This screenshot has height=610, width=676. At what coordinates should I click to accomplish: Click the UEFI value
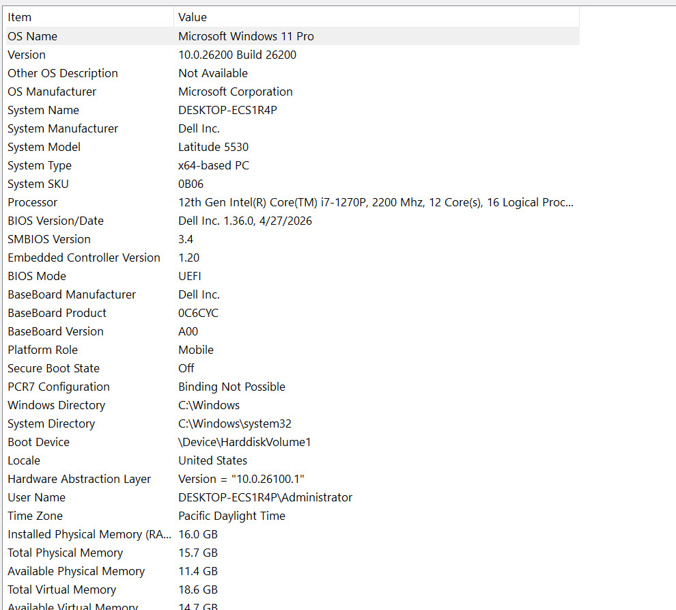(x=190, y=276)
